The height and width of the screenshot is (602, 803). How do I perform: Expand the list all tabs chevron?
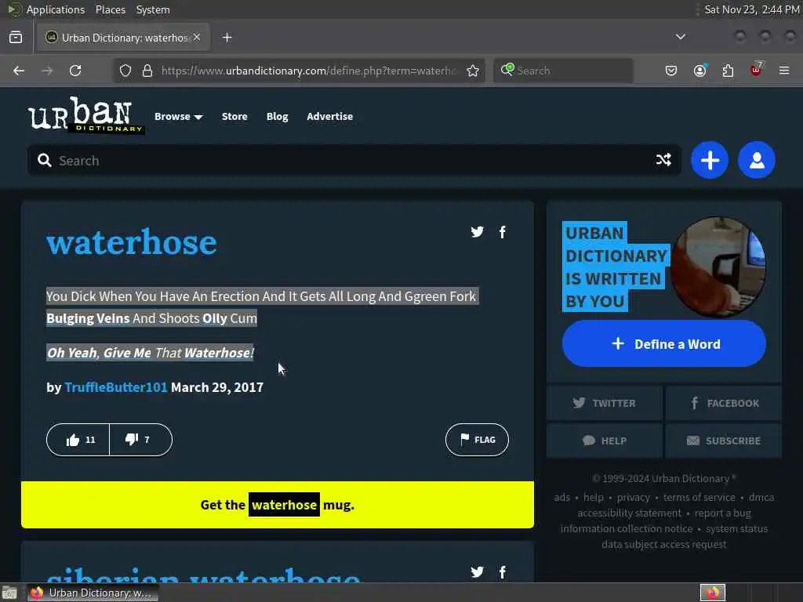(681, 37)
